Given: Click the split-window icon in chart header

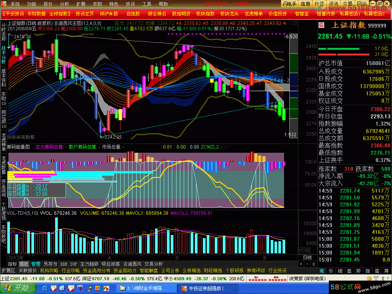Looking at the screenshot, I should (x=295, y=23).
